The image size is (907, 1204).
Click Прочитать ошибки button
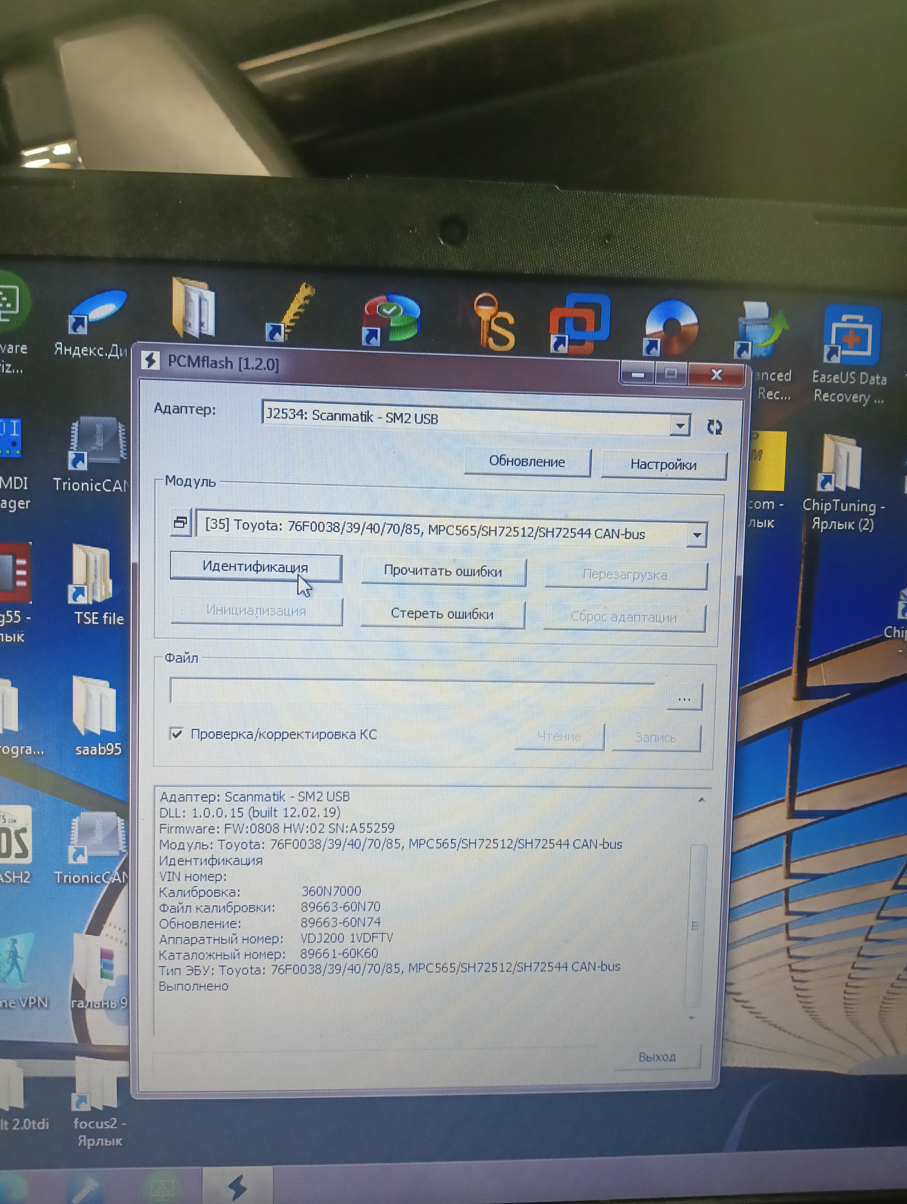pyautogui.click(x=443, y=571)
